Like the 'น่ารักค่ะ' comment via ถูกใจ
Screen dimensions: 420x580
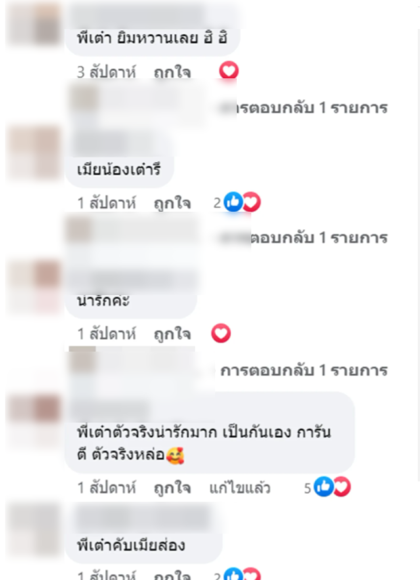coord(172,334)
